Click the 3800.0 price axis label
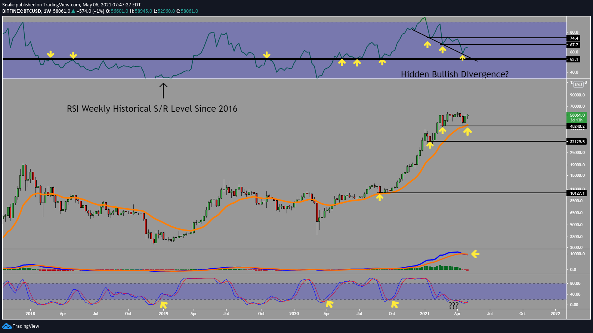Viewport: 593px width, 333px height. [x=577, y=237]
